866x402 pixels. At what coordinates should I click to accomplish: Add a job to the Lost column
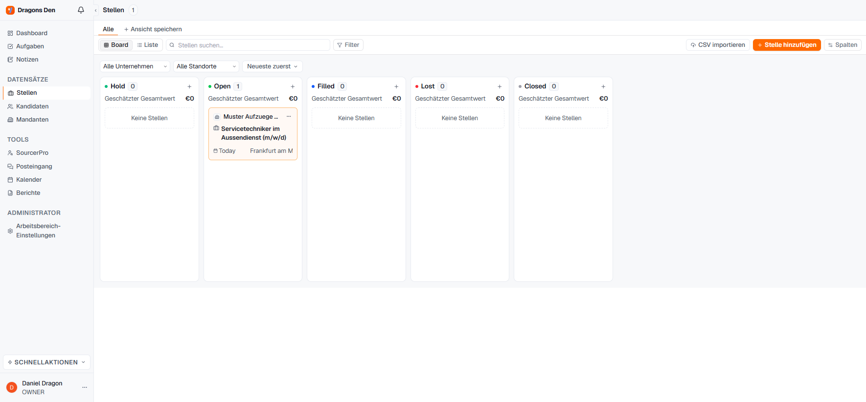click(x=500, y=86)
